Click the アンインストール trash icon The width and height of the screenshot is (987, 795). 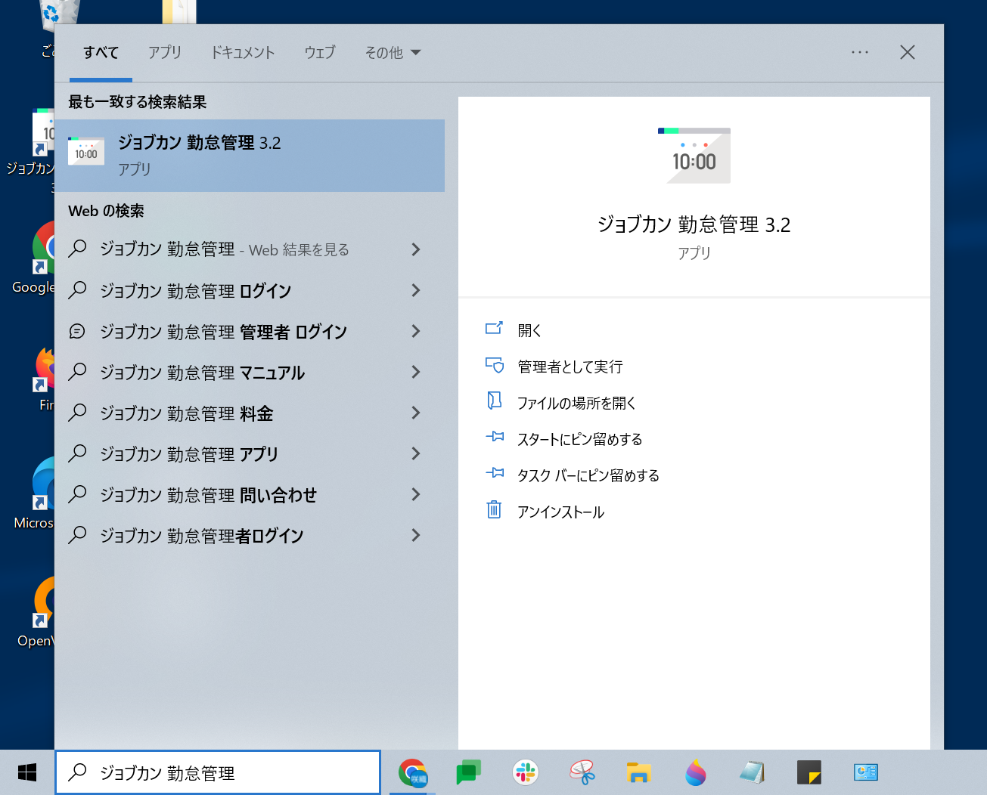[494, 510]
